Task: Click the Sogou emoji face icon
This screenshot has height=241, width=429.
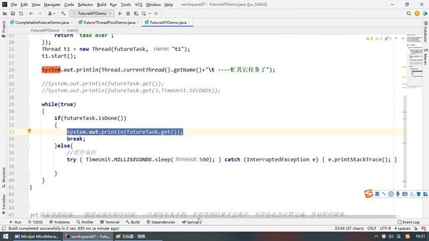Action: pyautogui.click(x=391, y=194)
